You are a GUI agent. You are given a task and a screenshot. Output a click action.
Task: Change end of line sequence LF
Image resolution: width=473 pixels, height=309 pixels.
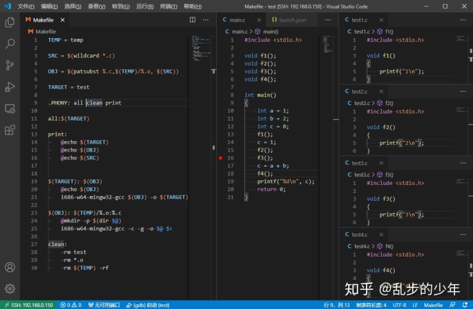[415, 305]
